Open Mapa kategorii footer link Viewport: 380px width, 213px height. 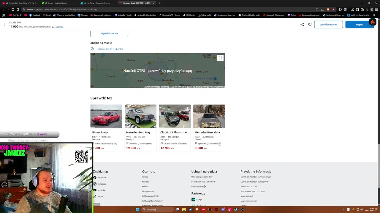(247, 196)
